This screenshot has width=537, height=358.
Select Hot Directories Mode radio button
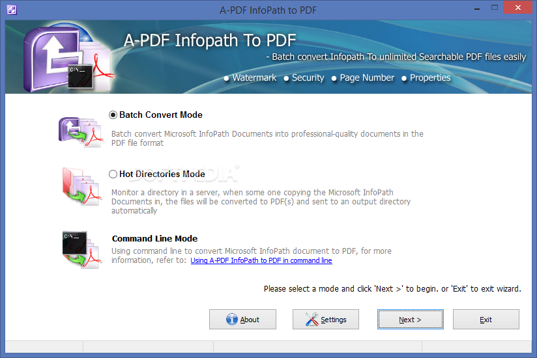(113, 174)
